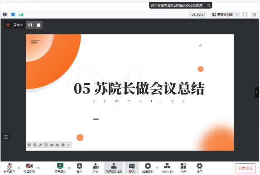The width and height of the screenshot is (260, 175).
Task: Expand the audio options arrow
Action: [19, 168]
